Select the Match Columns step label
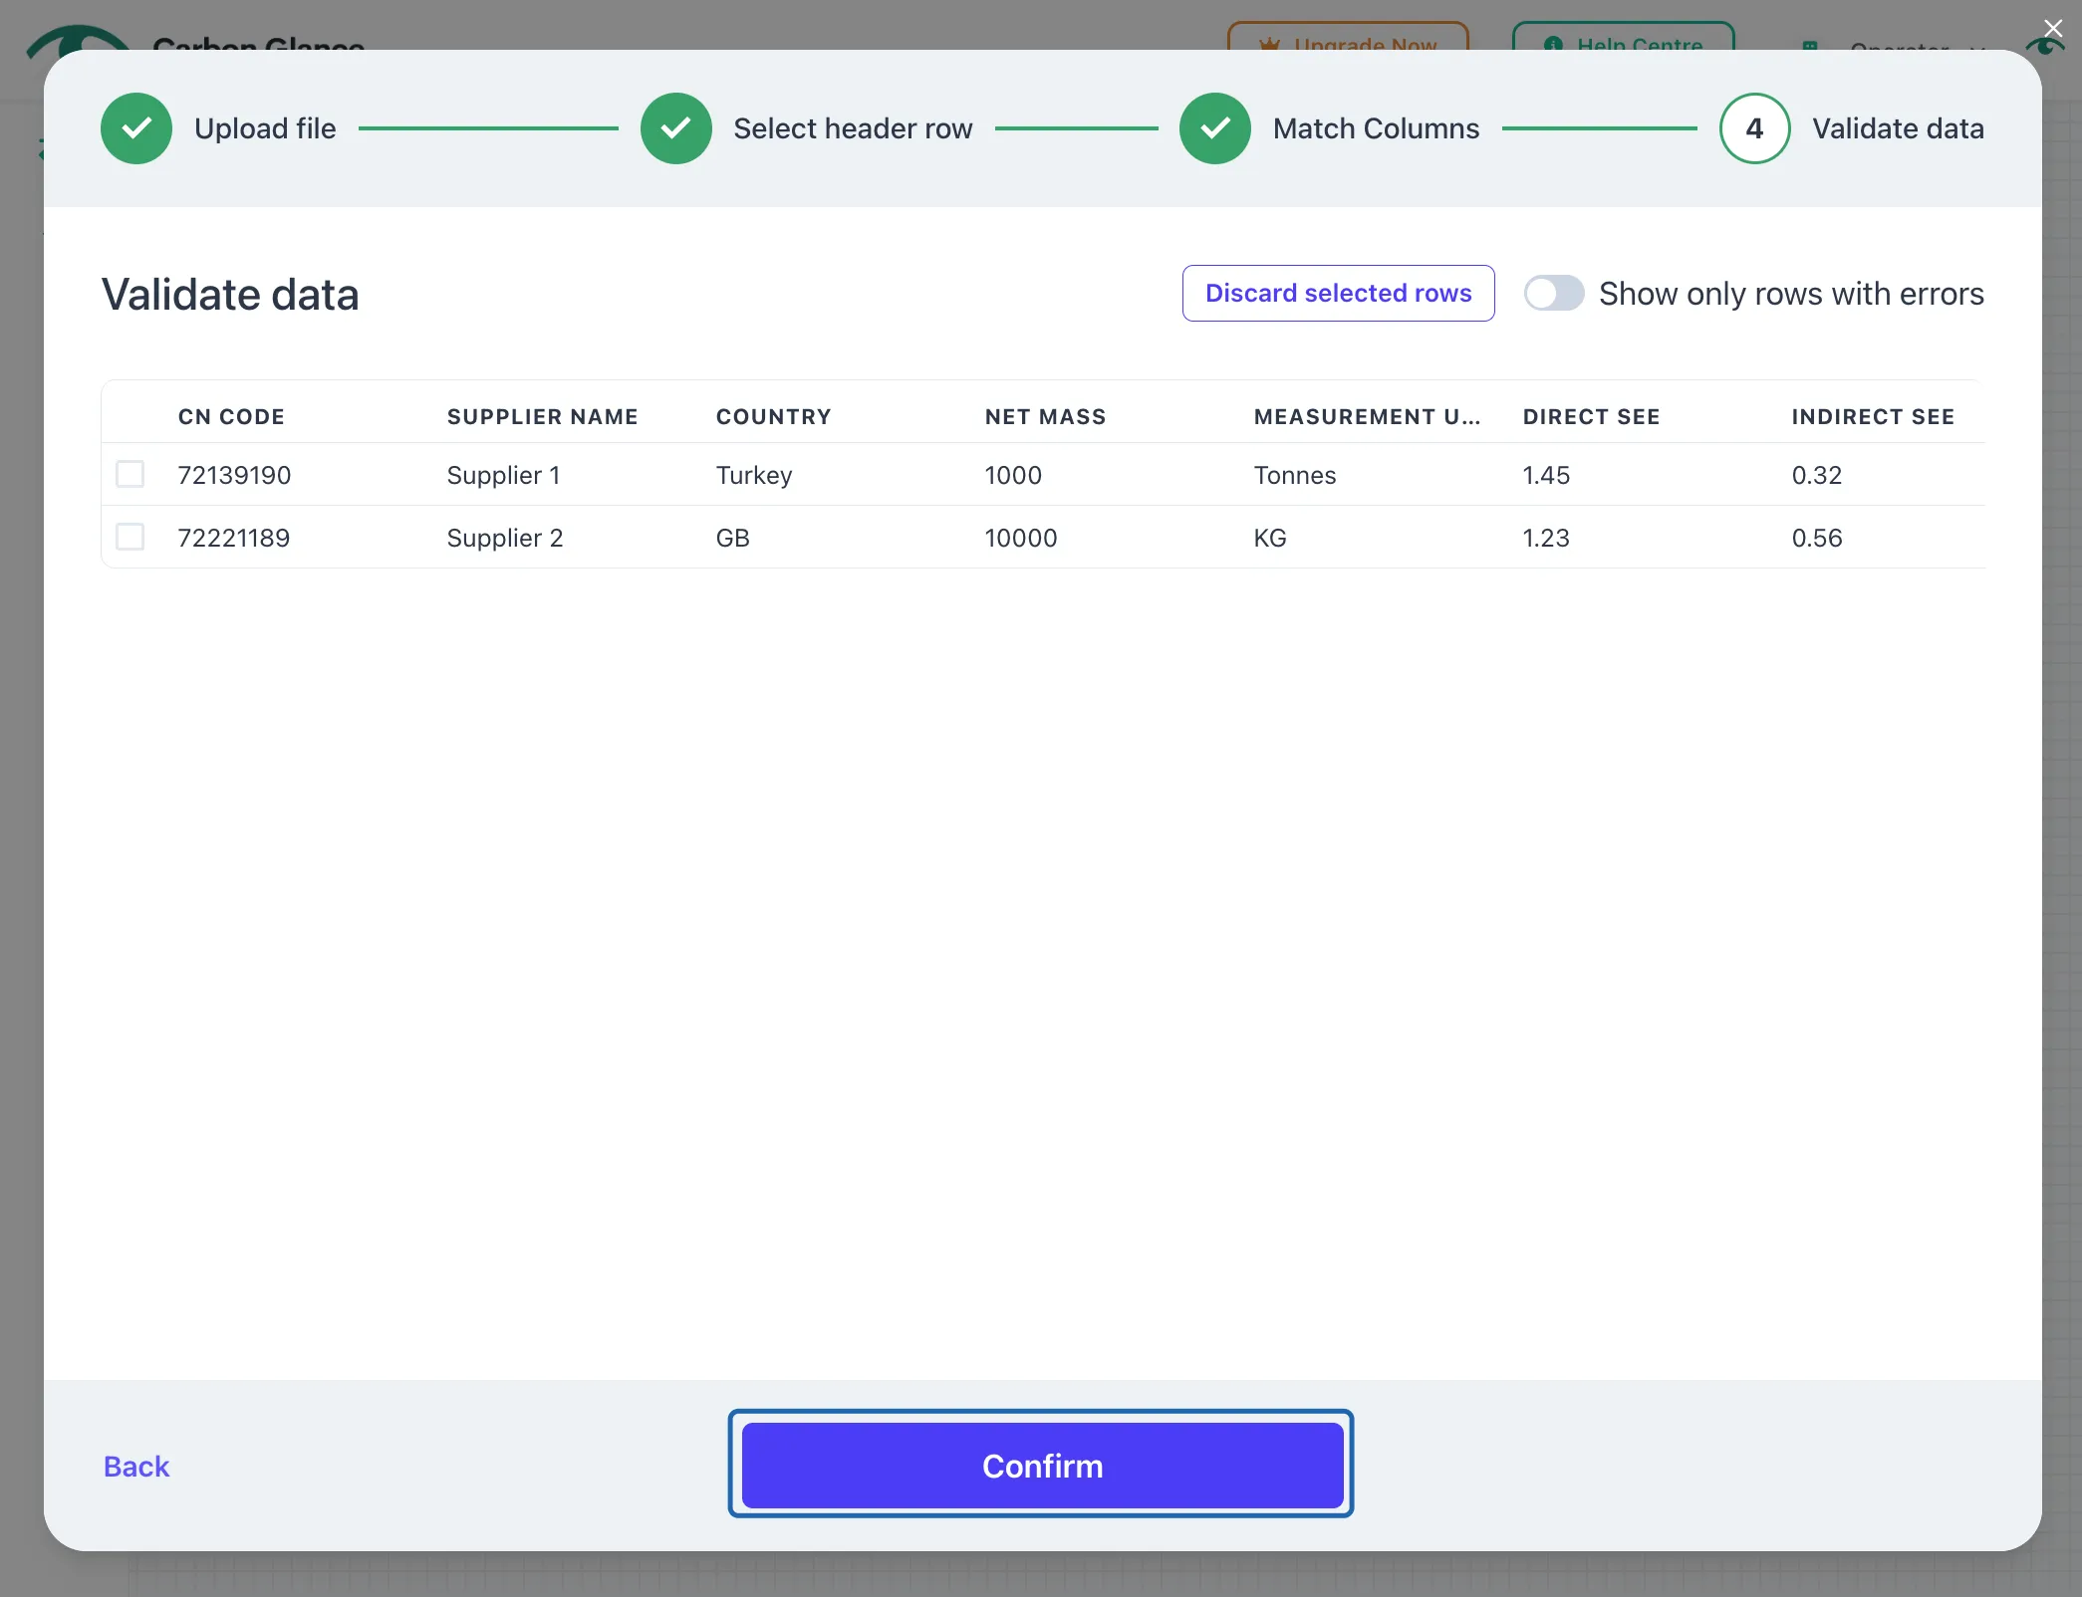2082x1597 pixels. 1376,128
